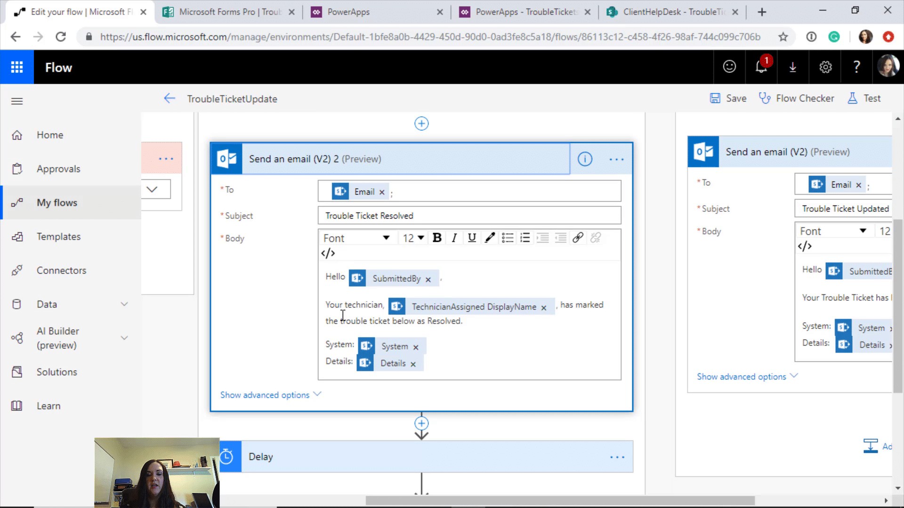904x508 pixels.
Task: Open the Font dropdown in the body toolbar
Action: (356, 238)
